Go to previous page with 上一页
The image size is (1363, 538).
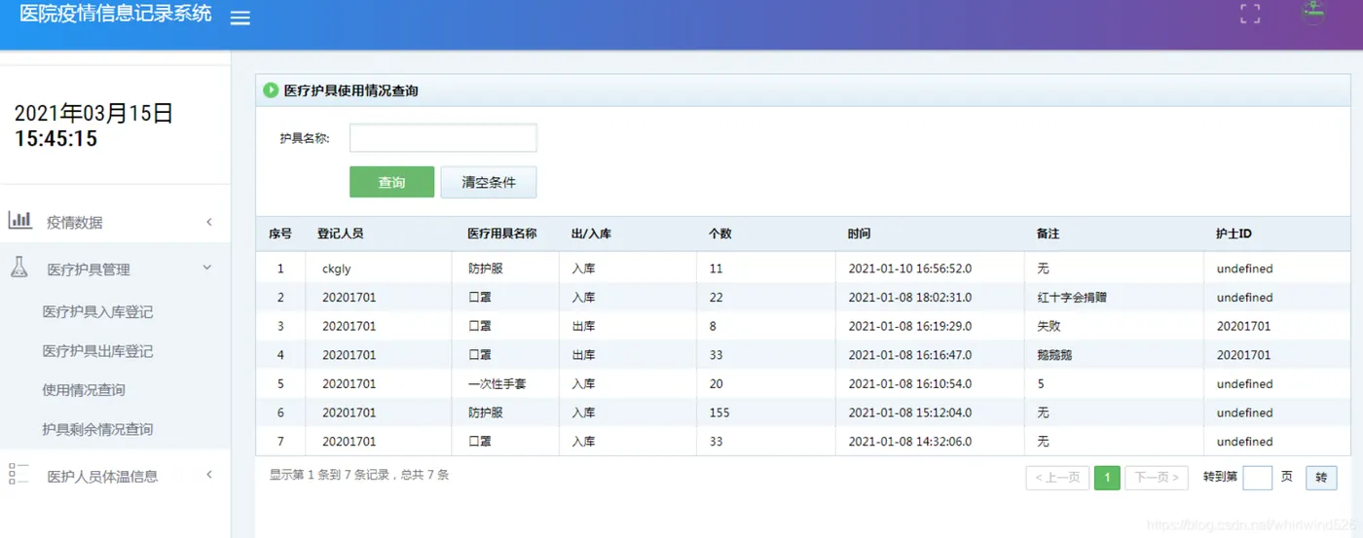[x=1057, y=478]
